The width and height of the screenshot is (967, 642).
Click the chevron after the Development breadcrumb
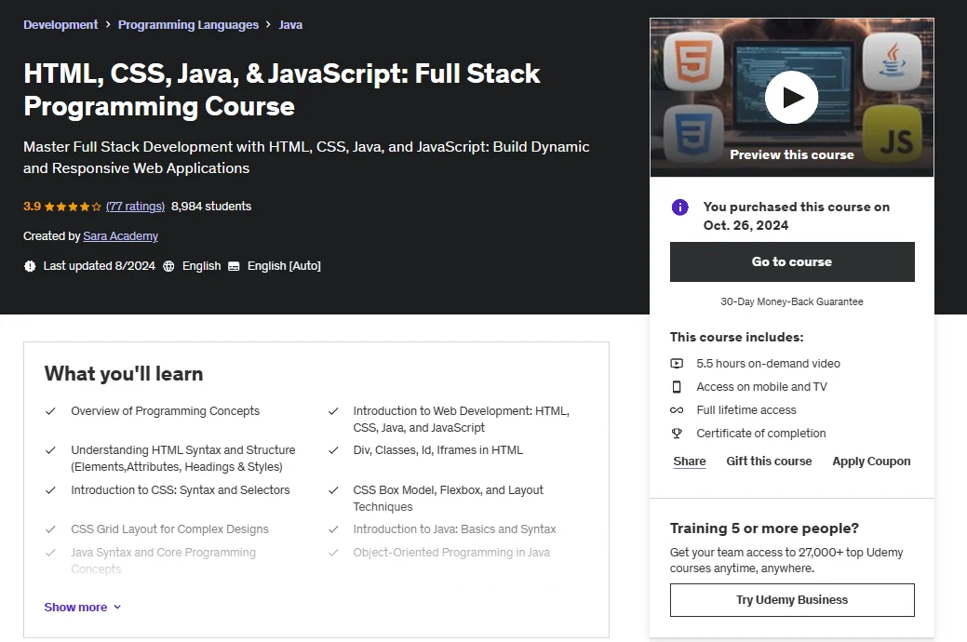(x=108, y=25)
